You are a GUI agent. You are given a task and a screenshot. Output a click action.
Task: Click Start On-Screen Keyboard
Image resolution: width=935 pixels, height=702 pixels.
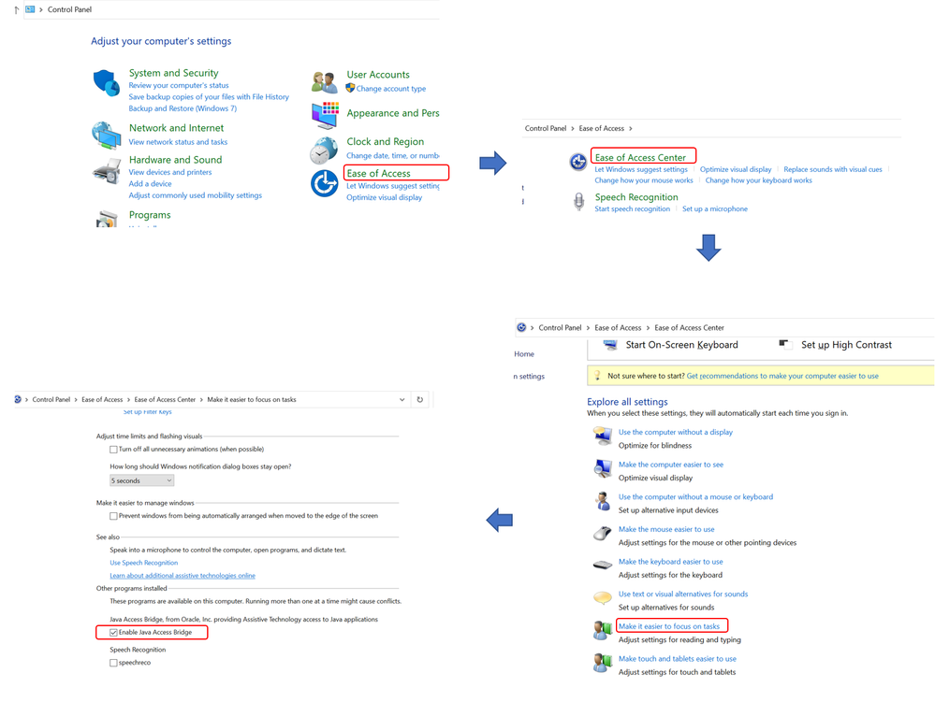tap(681, 345)
